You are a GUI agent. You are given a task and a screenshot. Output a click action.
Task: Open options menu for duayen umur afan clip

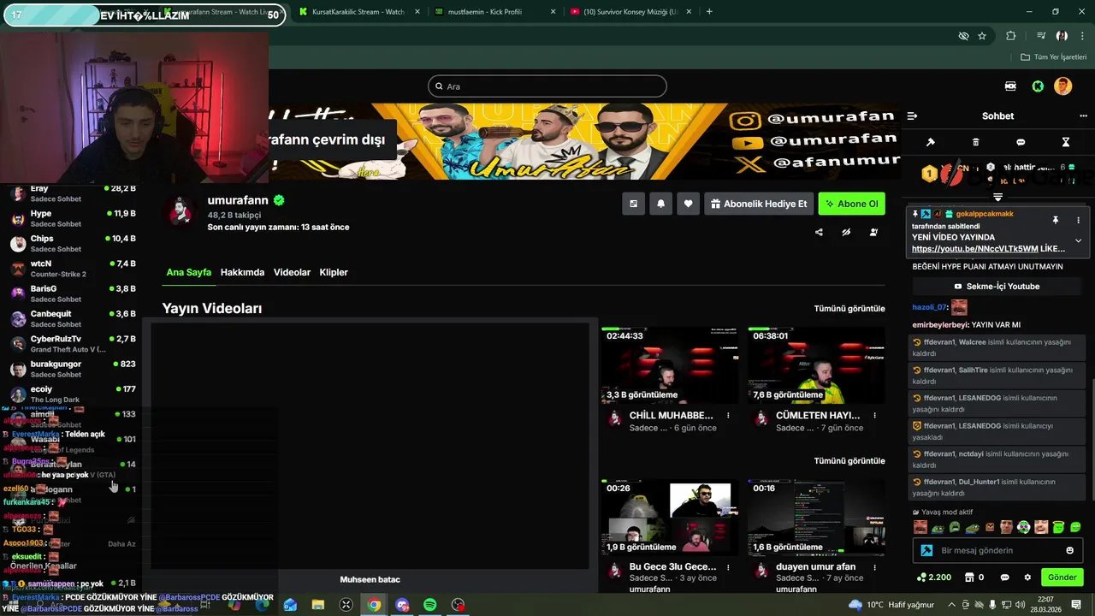tap(874, 566)
